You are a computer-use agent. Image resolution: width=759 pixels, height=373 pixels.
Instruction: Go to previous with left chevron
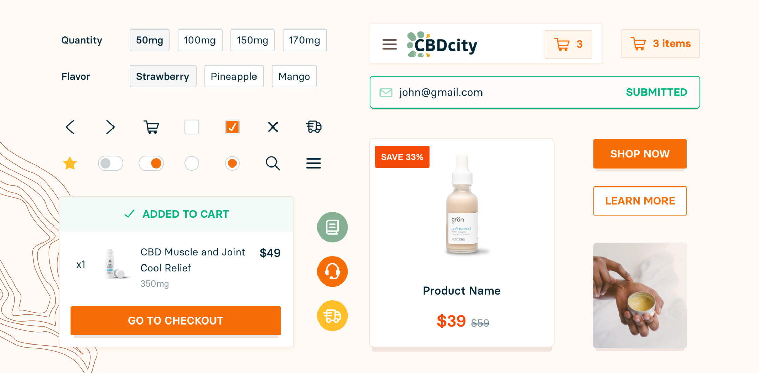[x=70, y=127]
